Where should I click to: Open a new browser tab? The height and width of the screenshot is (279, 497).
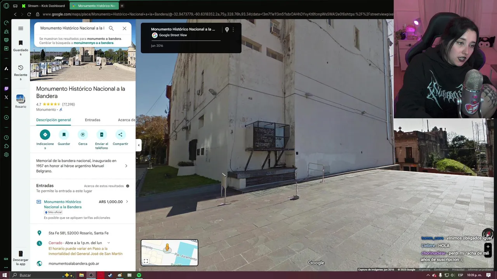(122, 6)
